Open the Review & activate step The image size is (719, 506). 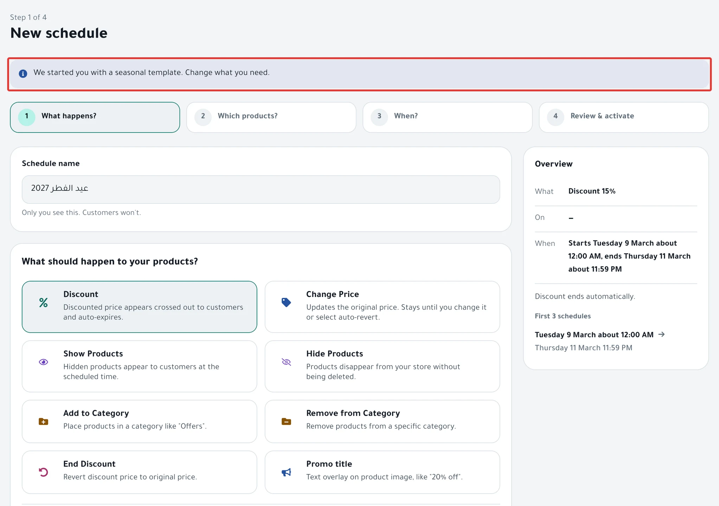tap(624, 117)
